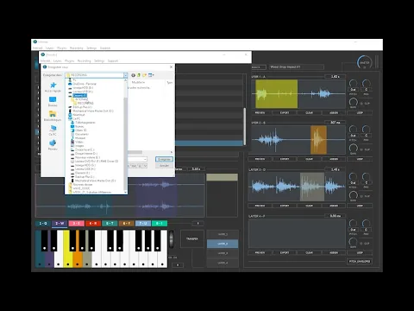Viewport: 414px width, 311px height.
Task: Click Enregistrer button in save dialog
Action: pyautogui.click(x=164, y=159)
